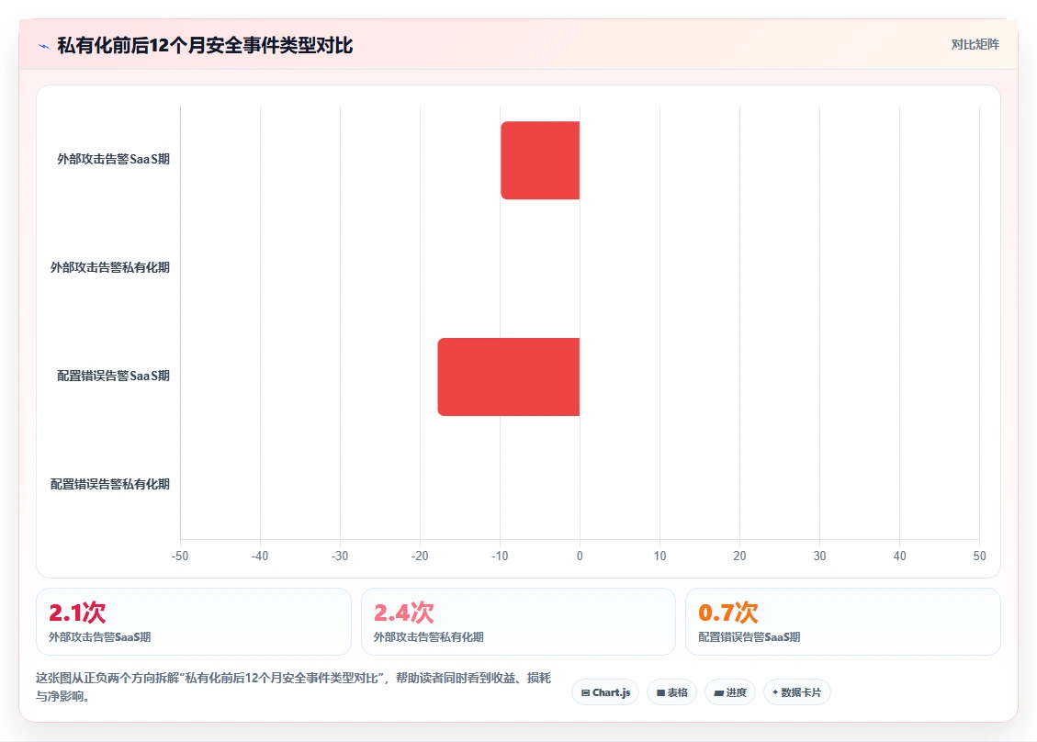
Task: Click x-axis tick label -20
Action: click(420, 556)
